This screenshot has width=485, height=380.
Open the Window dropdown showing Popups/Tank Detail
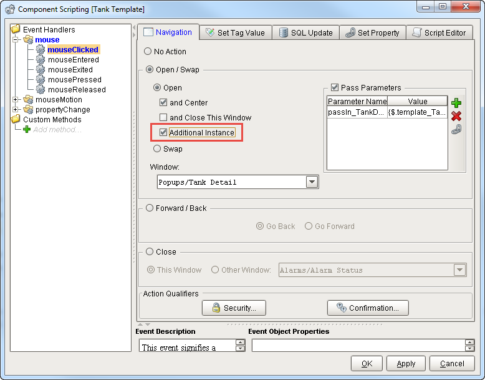[312, 182]
